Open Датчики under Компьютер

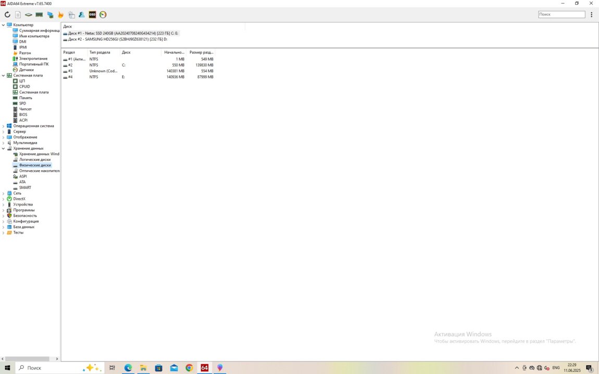coord(26,70)
